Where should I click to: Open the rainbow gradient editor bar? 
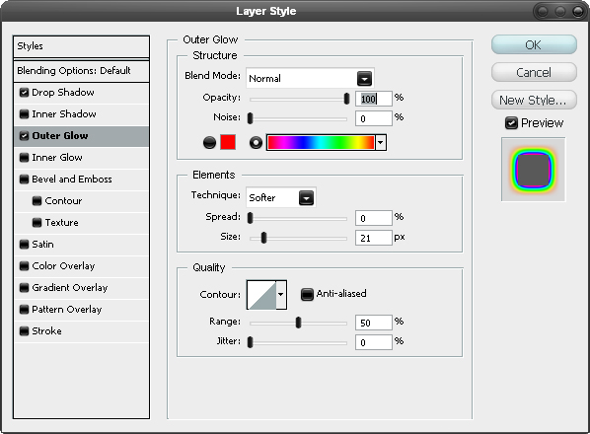[321, 143]
